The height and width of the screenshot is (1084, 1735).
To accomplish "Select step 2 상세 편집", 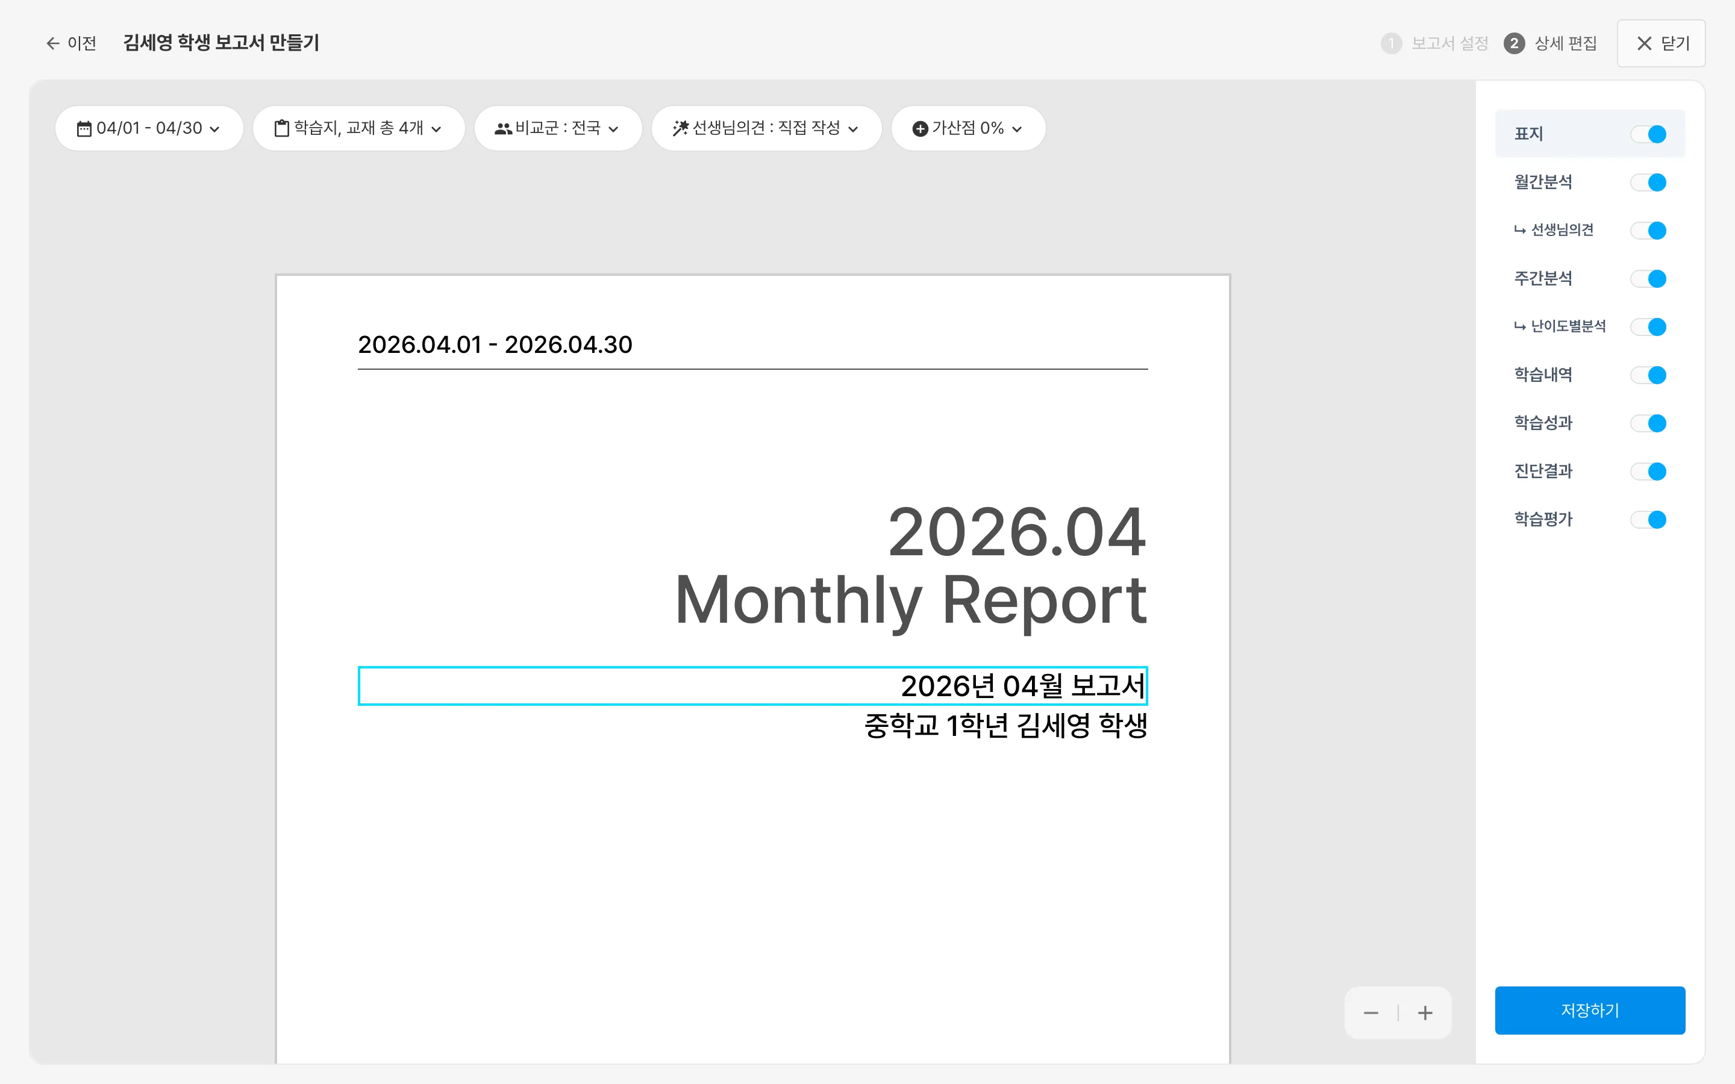I will [1550, 43].
